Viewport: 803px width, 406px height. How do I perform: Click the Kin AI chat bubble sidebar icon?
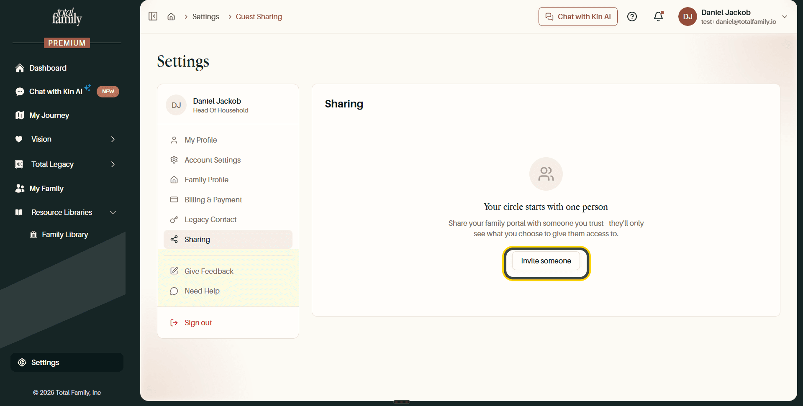(x=20, y=92)
